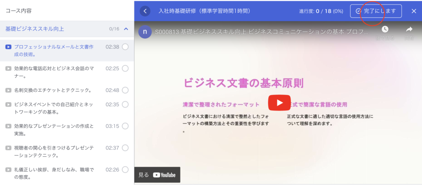
Task: Click the Watch Later clock icon
Action: coord(384,29)
